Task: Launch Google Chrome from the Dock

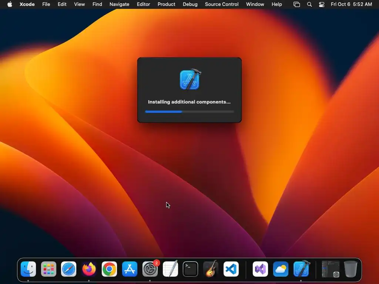Action: (109, 269)
